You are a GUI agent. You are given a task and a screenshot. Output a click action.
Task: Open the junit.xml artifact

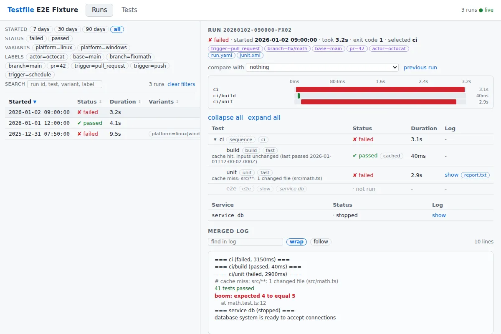(x=250, y=55)
